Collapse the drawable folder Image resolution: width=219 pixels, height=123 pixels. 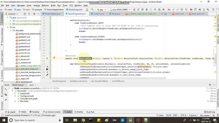(x=11, y=30)
